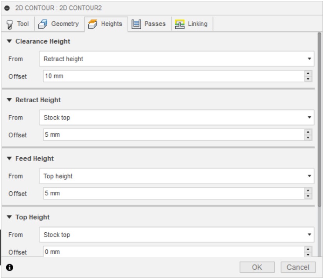Collapse the Top Height section
323x278 pixels.
(10, 217)
